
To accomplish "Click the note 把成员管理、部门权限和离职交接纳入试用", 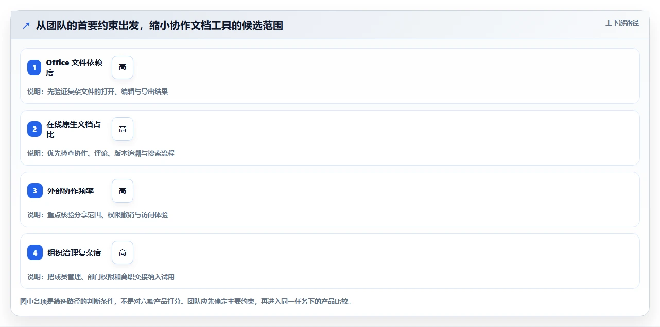I will [x=111, y=277].
